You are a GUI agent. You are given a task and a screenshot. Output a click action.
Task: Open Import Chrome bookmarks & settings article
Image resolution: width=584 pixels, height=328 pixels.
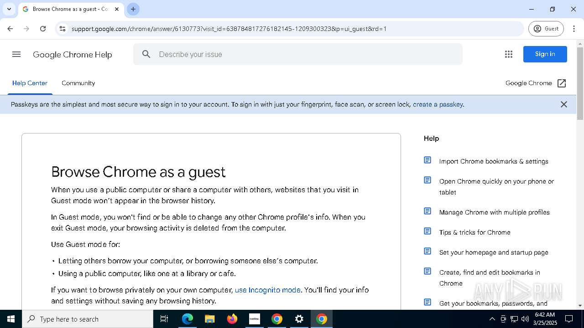click(494, 161)
